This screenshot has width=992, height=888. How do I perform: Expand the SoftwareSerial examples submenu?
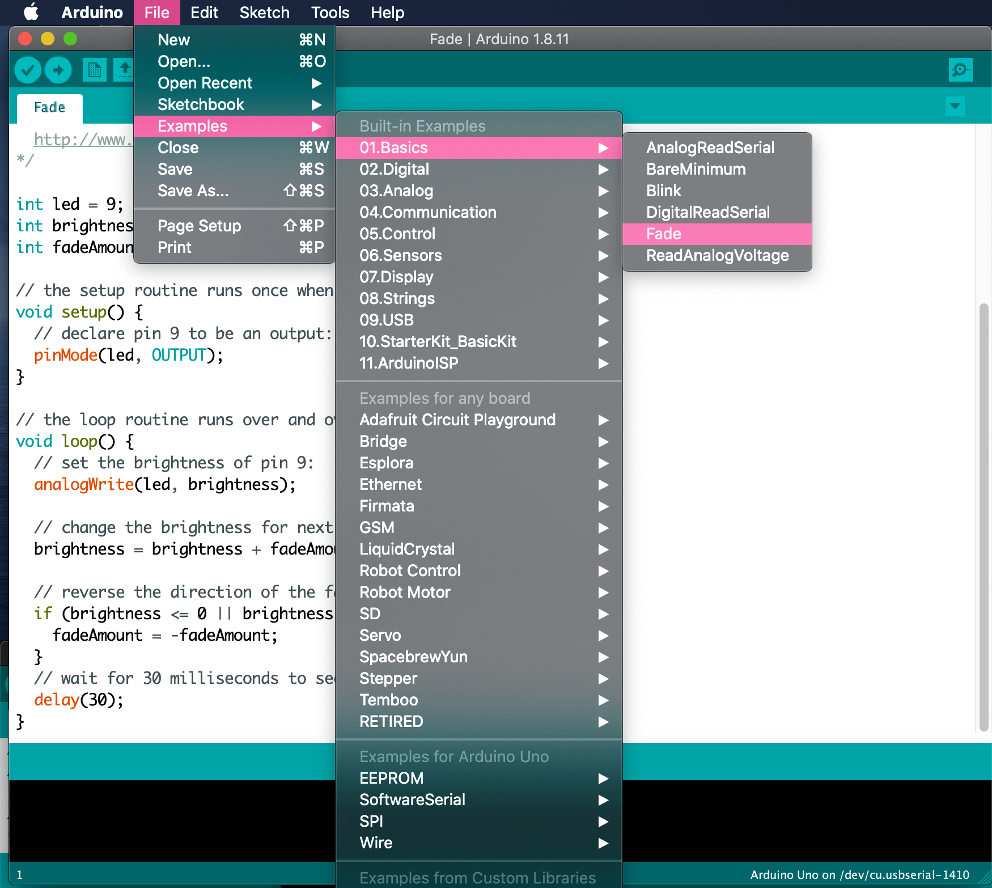[x=479, y=800]
